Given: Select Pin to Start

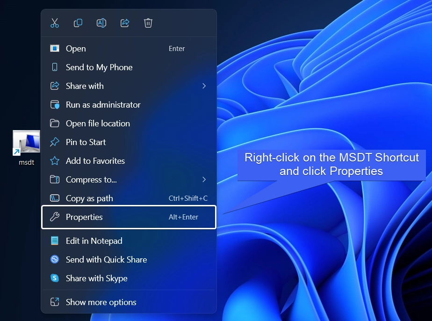Looking at the screenshot, I should click(x=129, y=142).
